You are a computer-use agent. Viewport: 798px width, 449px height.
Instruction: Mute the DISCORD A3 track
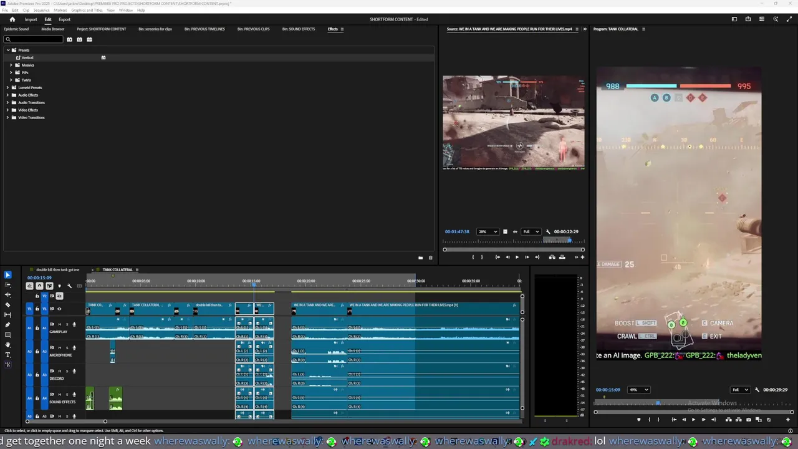tap(60, 371)
